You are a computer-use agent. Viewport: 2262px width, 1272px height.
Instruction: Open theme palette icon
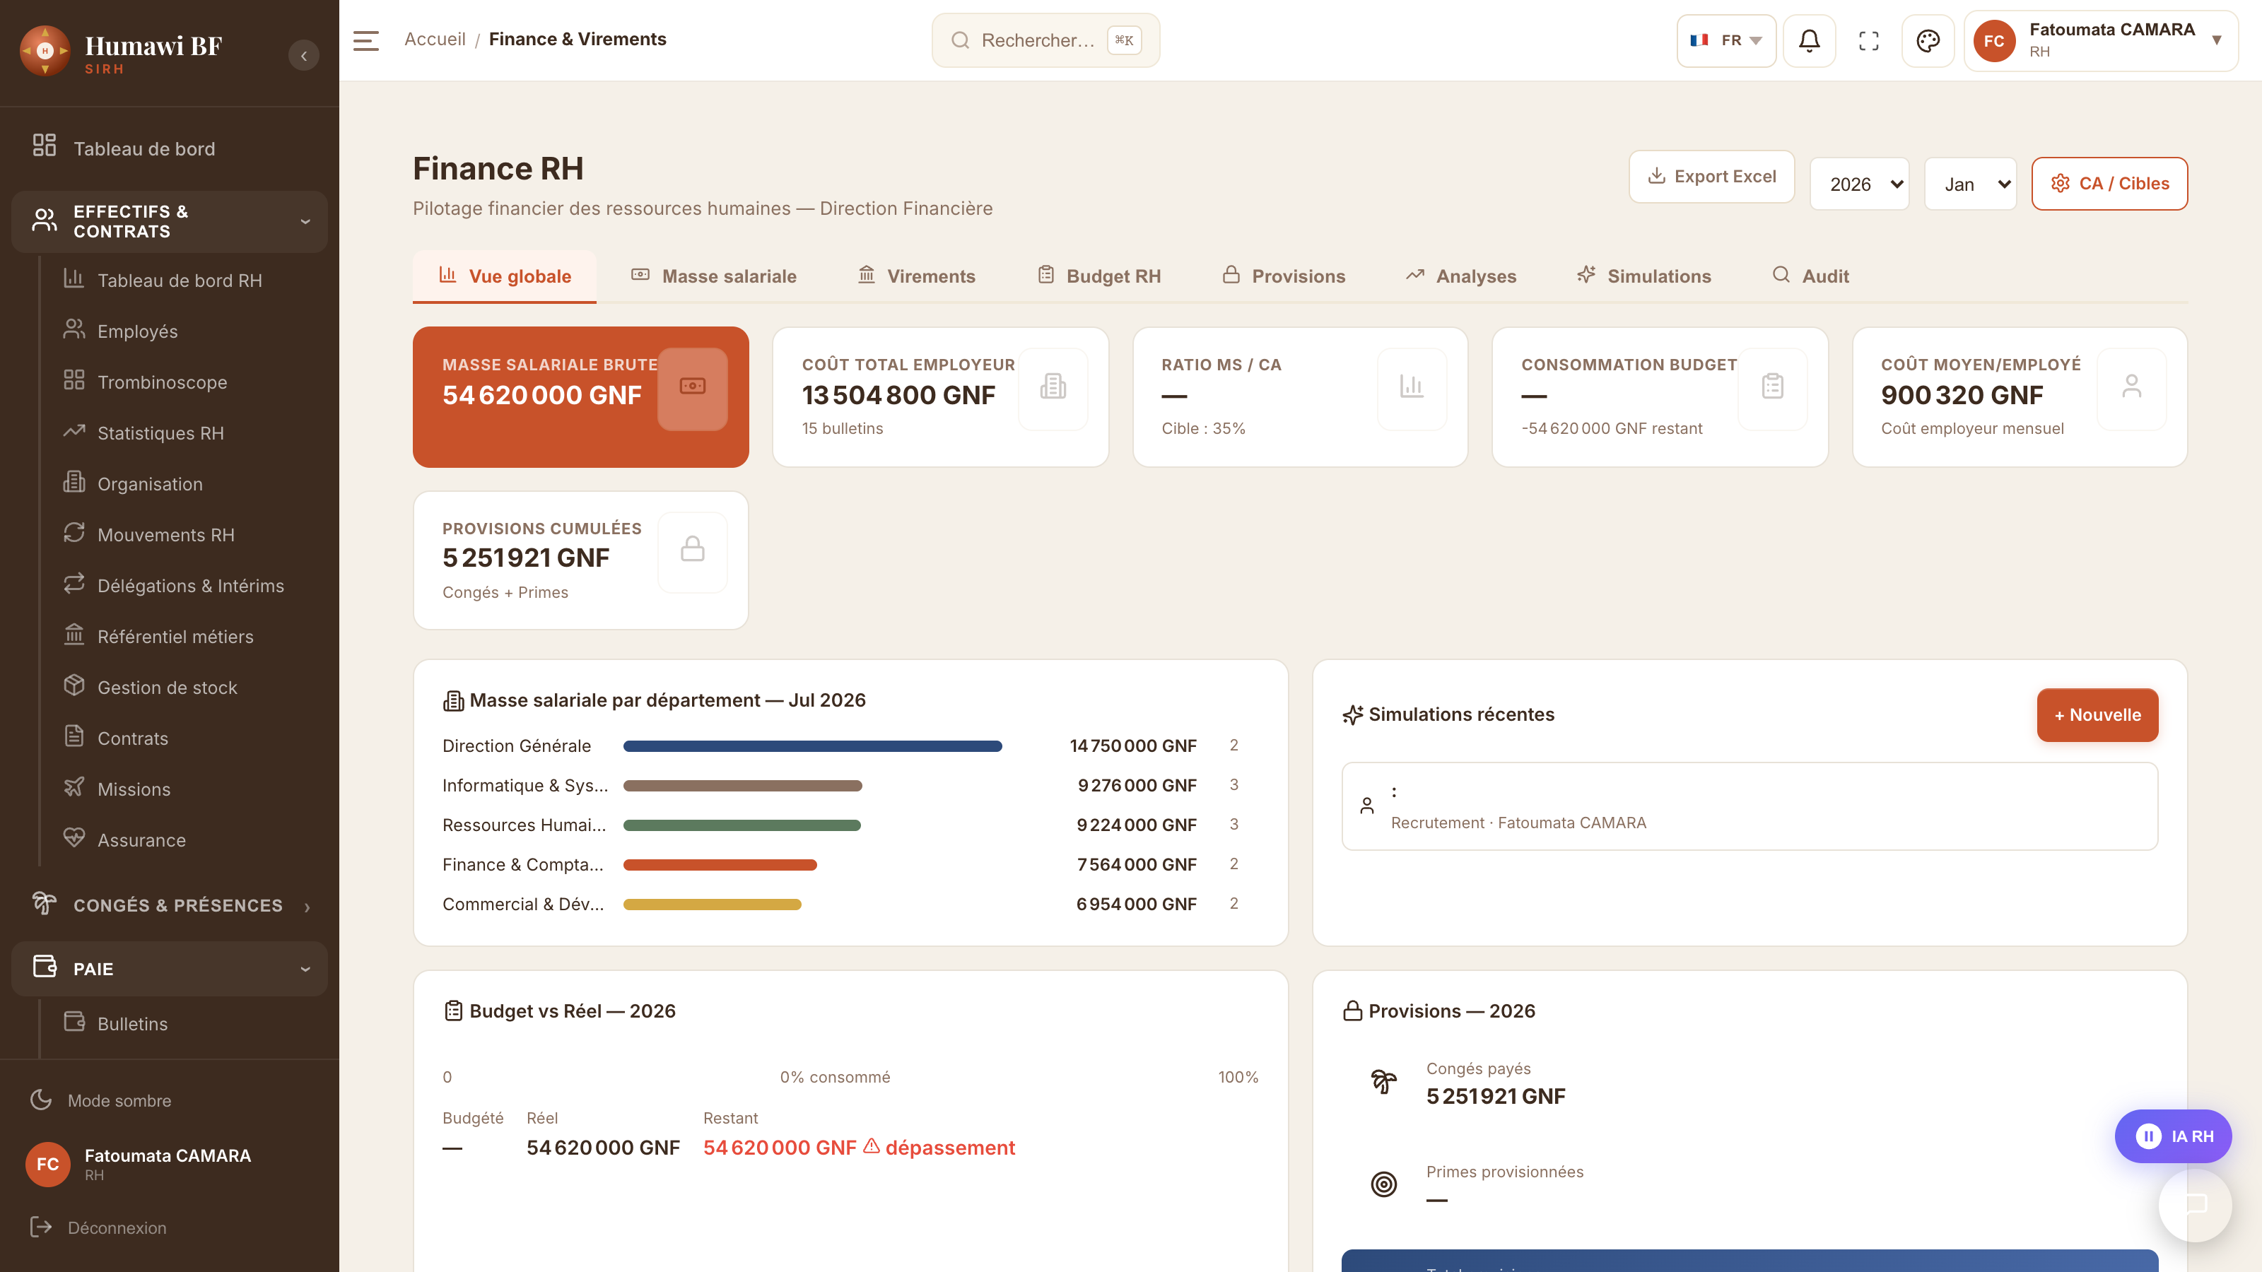pos(1928,40)
